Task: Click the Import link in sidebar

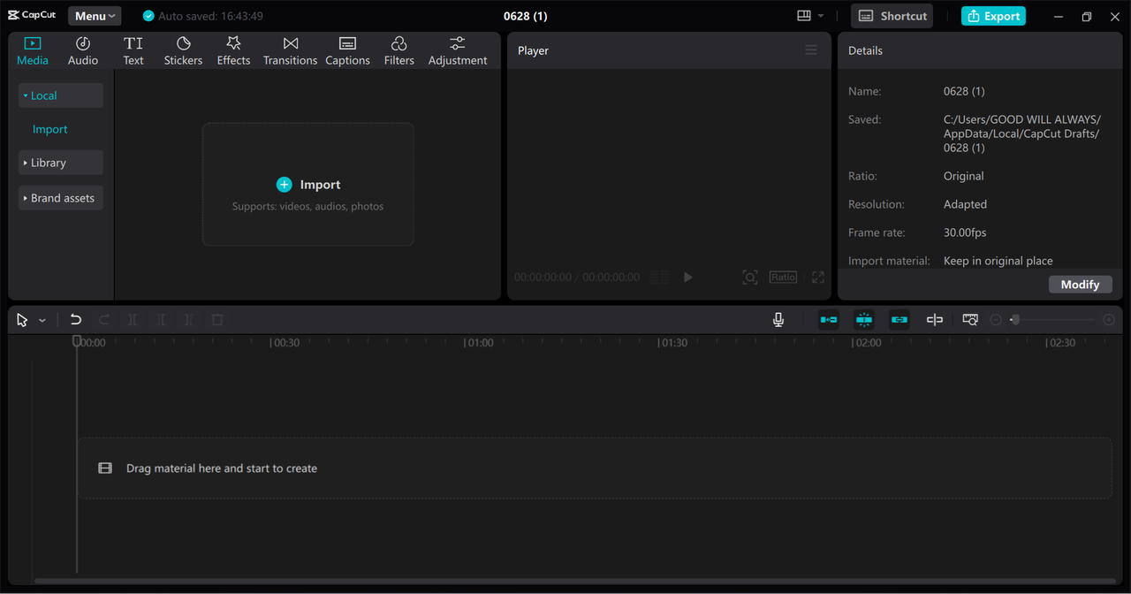Action: (49, 129)
